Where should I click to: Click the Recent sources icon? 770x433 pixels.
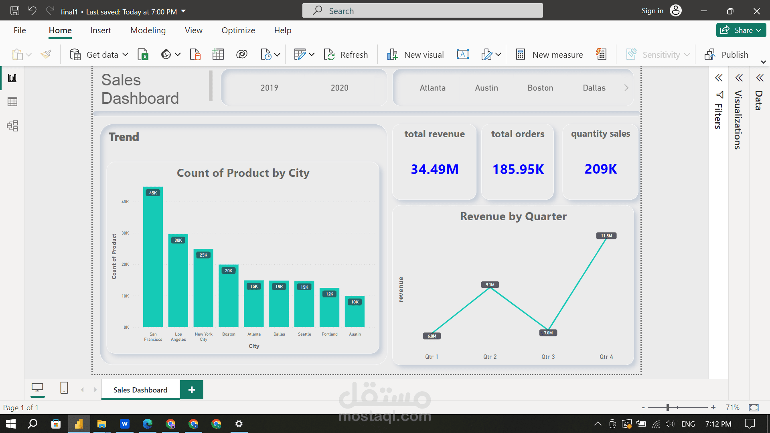tap(266, 55)
